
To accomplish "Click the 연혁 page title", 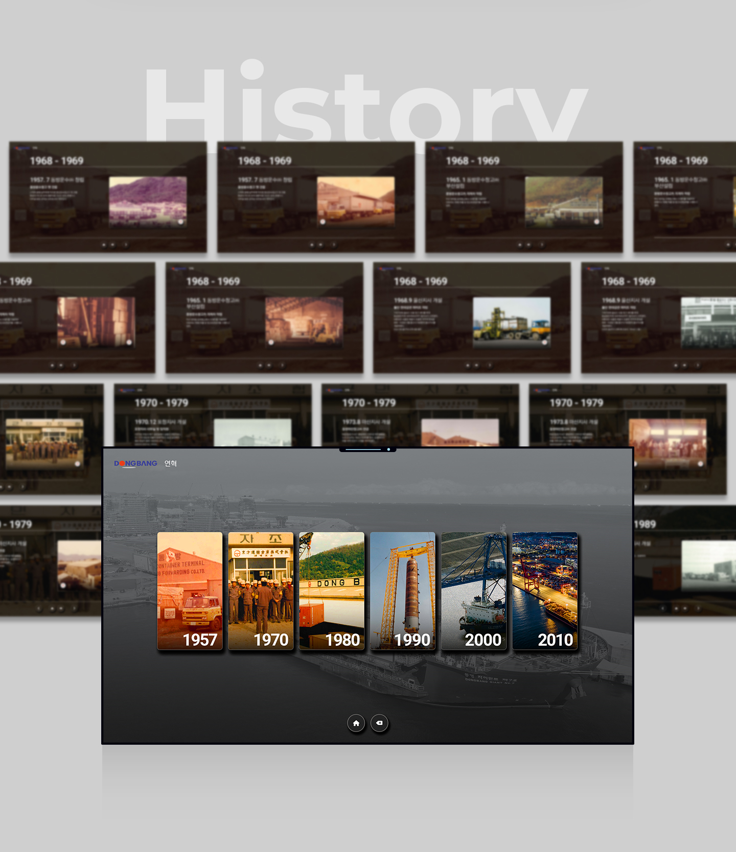I will coord(170,463).
